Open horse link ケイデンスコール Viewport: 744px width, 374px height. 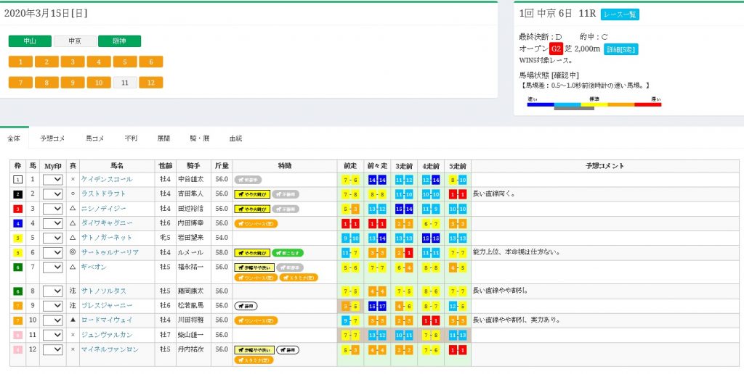click(107, 180)
